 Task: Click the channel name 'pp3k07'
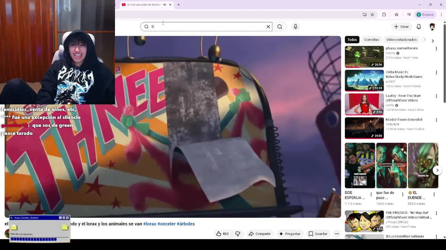click(390, 82)
